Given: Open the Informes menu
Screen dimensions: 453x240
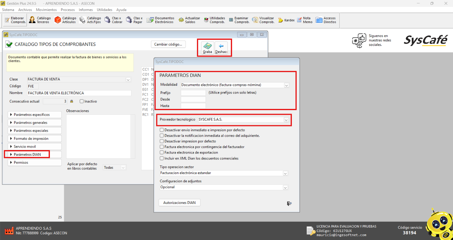Looking at the screenshot, I should (x=86, y=10).
